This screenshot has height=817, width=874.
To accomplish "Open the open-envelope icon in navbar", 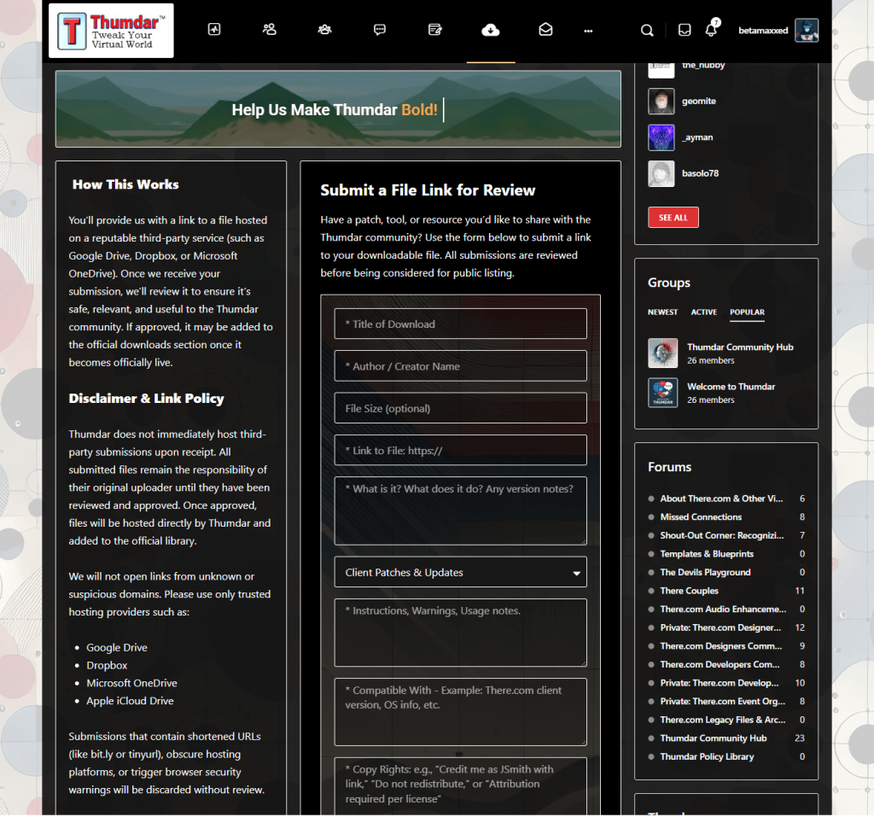I will 545,30.
